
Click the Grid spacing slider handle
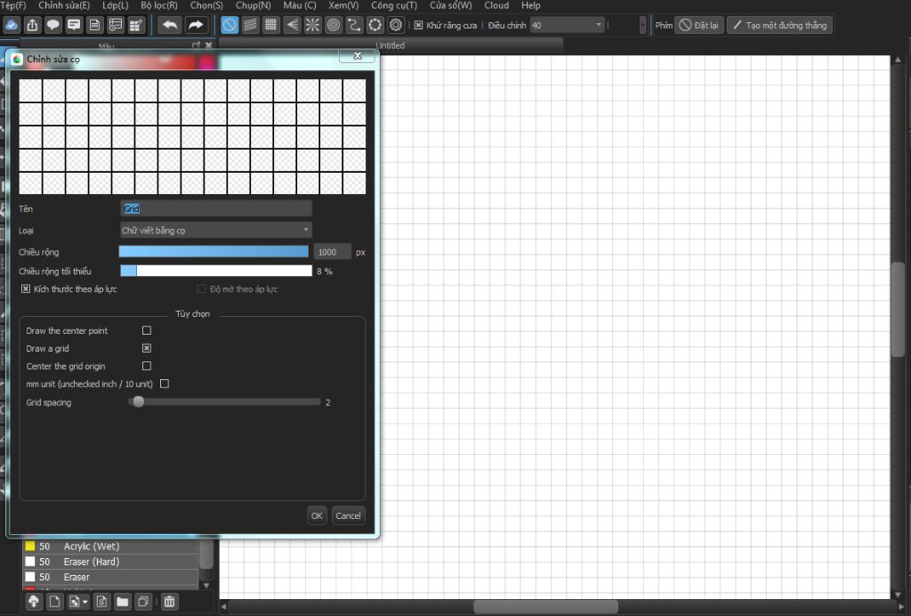(138, 401)
